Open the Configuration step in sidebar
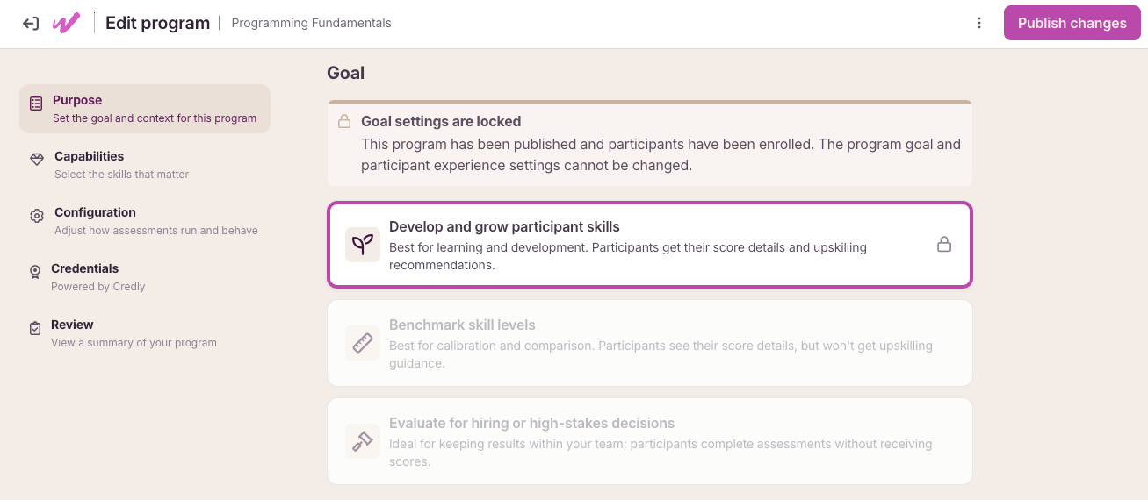The image size is (1148, 500). (145, 221)
